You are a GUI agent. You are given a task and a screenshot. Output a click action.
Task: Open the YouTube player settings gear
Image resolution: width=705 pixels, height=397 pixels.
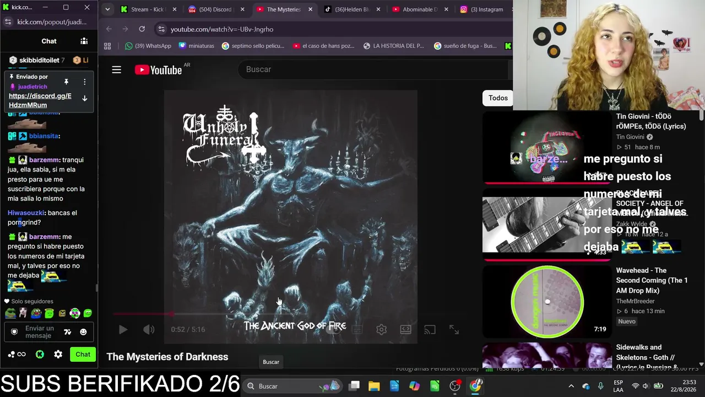point(381,329)
